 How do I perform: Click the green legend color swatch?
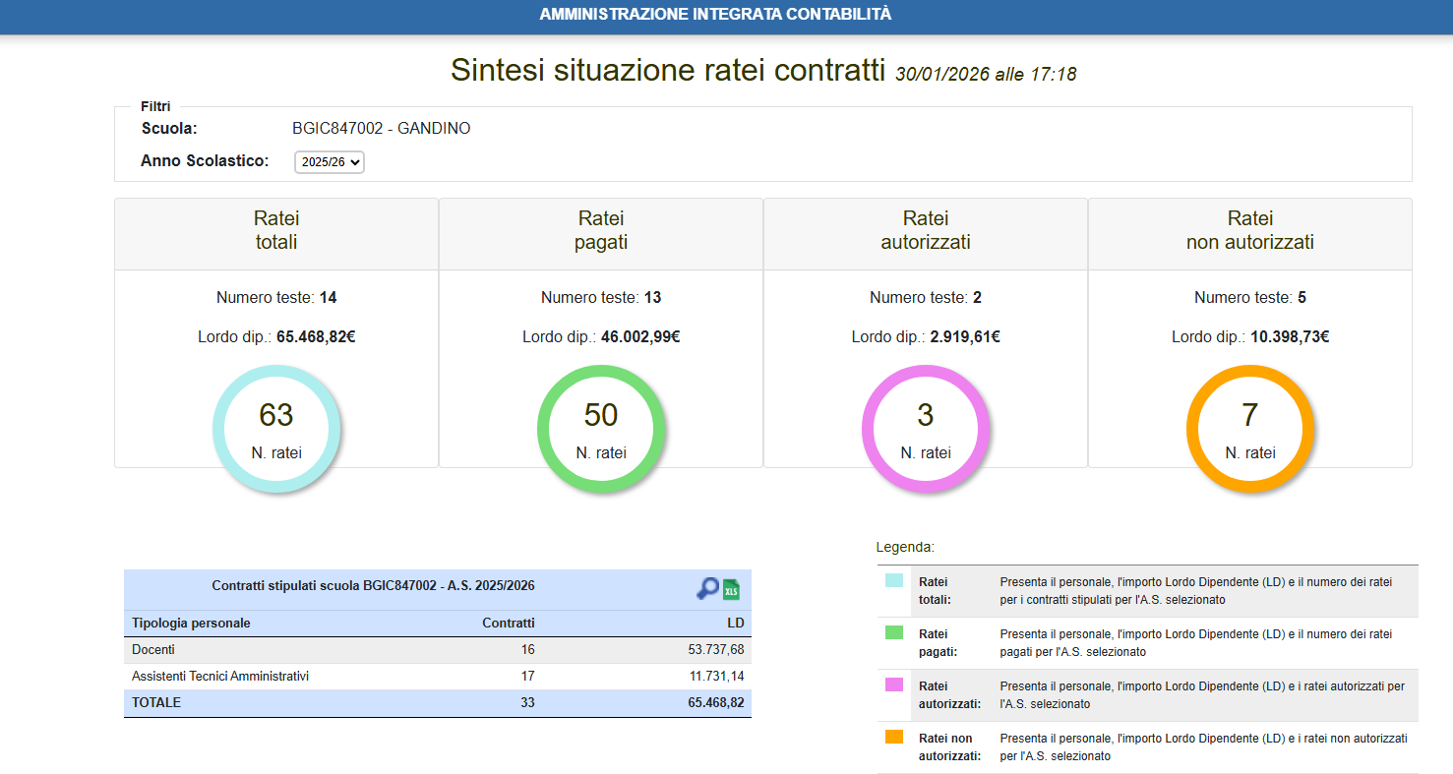pos(894,632)
